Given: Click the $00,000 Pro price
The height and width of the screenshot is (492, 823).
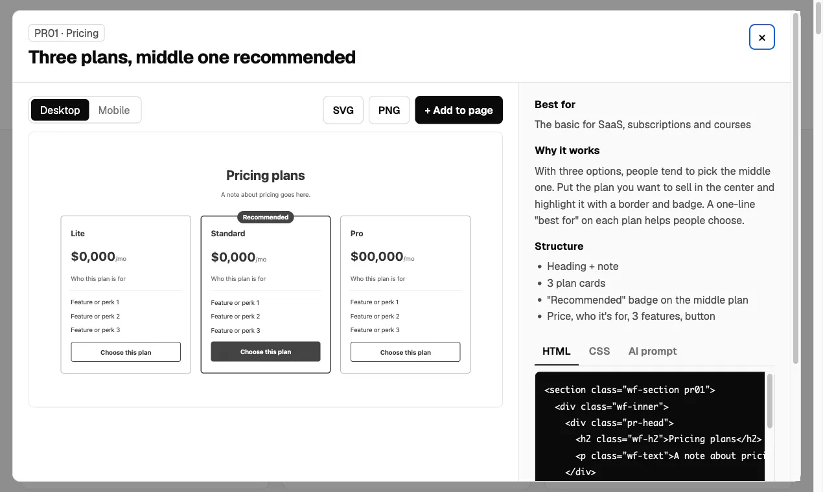Looking at the screenshot, I should pyautogui.click(x=377, y=256).
